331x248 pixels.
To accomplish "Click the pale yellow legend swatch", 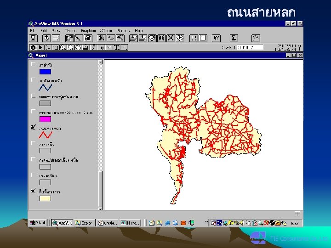I will point(45,198).
